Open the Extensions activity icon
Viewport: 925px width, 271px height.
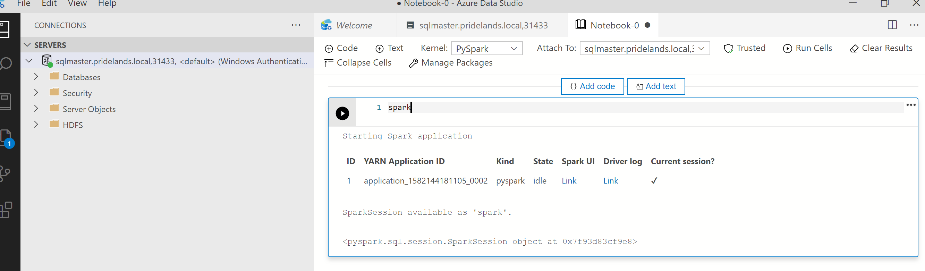[x=6, y=210]
